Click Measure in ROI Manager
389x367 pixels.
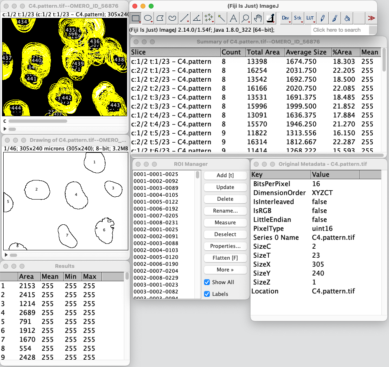(225, 222)
